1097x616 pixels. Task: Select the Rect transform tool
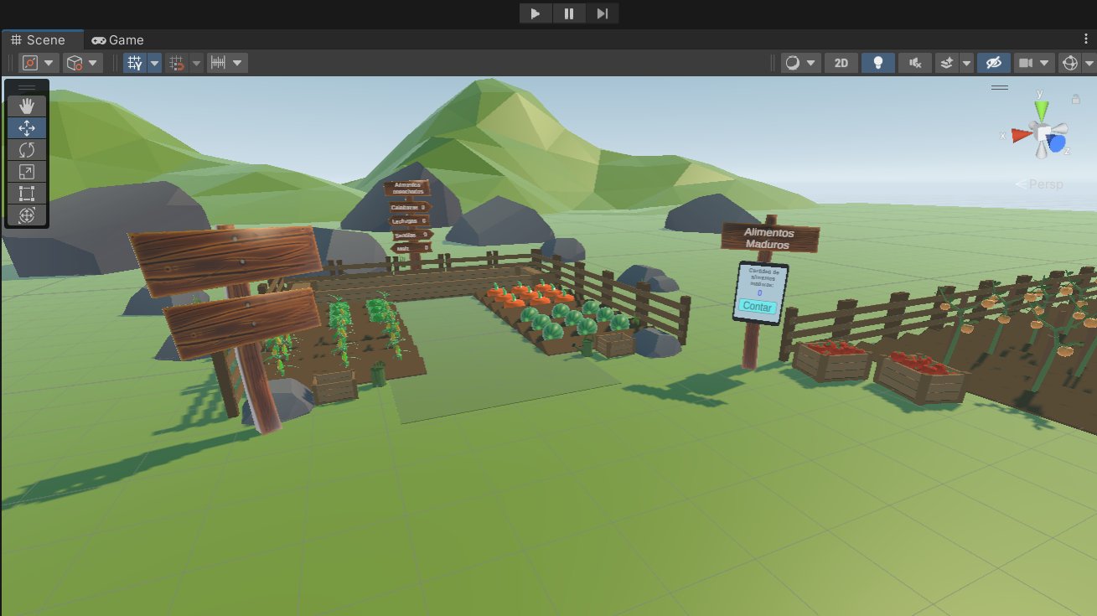[27, 194]
